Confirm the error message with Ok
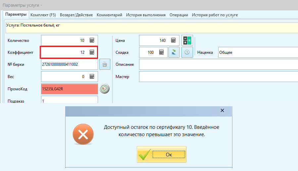Viewport: 298px width, 171px height. click(162, 154)
